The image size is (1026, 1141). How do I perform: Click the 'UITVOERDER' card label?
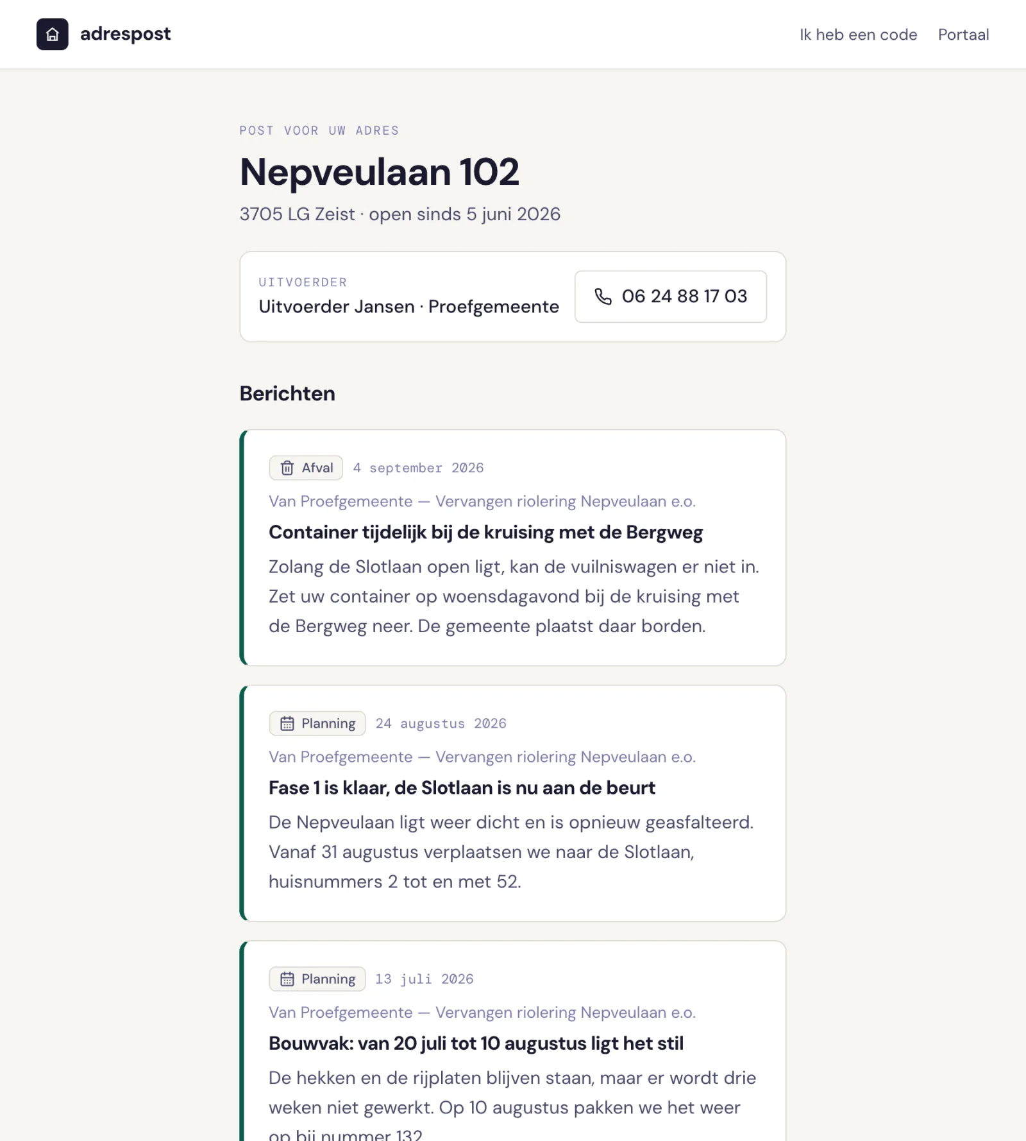[x=303, y=282]
